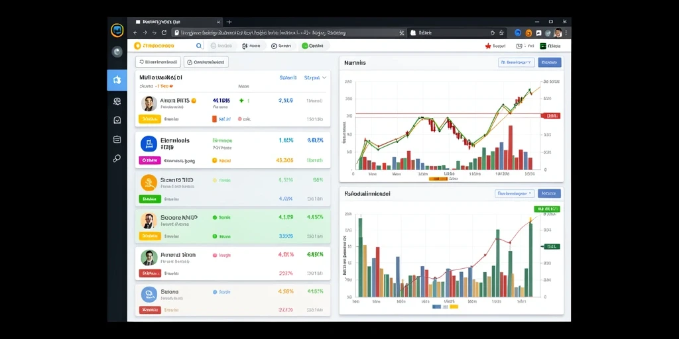This screenshot has width=679, height=339.
Task: Click the solid blue button above line chart
Action: [550, 62]
